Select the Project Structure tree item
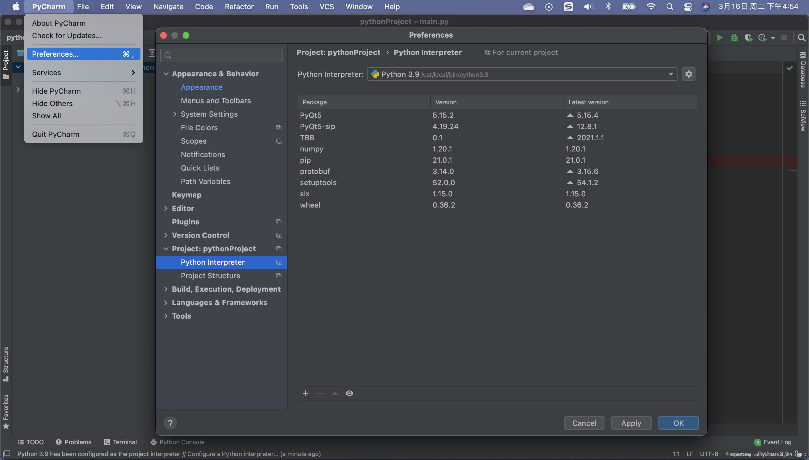Viewport: 809px width, 460px height. pyautogui.click(x=210, y=275)
